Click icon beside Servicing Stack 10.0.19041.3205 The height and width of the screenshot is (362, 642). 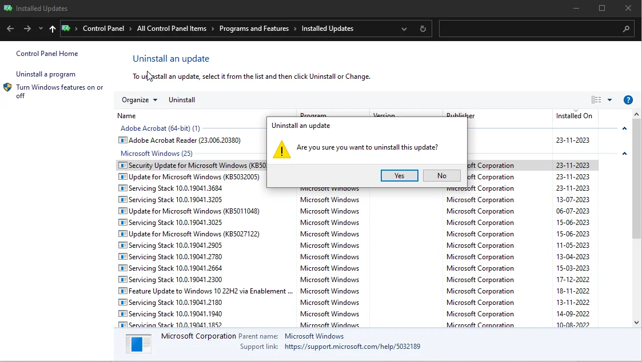pos(122,200)
